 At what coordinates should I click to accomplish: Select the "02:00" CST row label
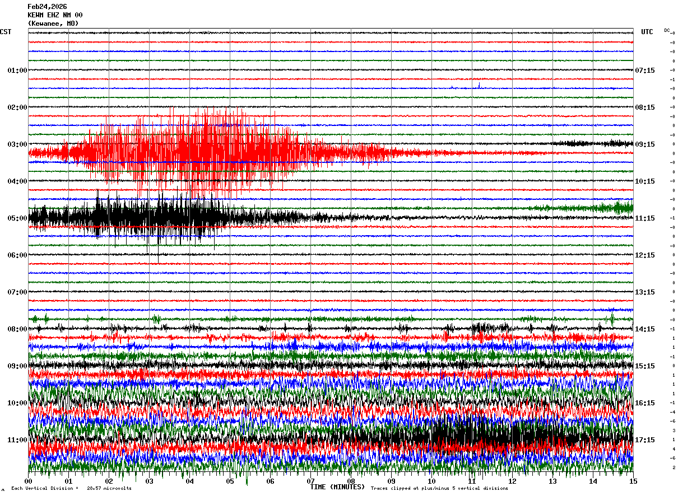17,107
